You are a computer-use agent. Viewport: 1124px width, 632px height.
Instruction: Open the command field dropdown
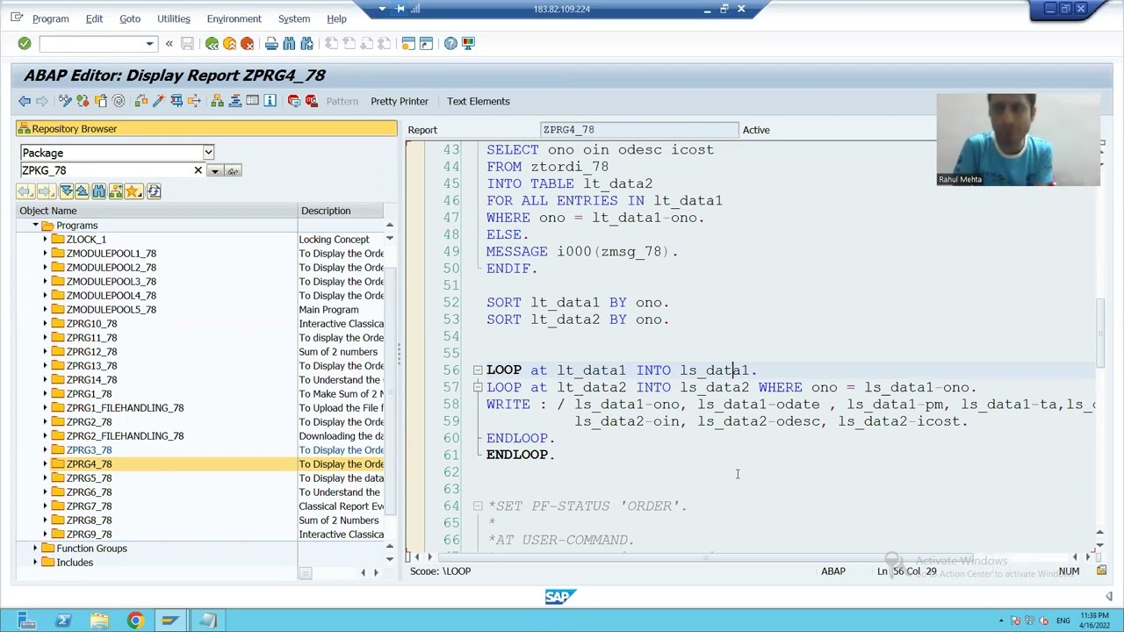point(149,43)
